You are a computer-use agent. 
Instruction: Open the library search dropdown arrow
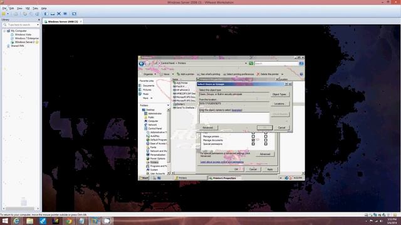click(38, 25)
